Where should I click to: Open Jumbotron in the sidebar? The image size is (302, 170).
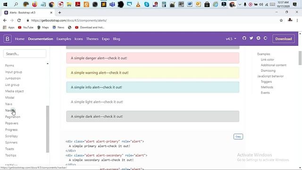coord(13,78)
